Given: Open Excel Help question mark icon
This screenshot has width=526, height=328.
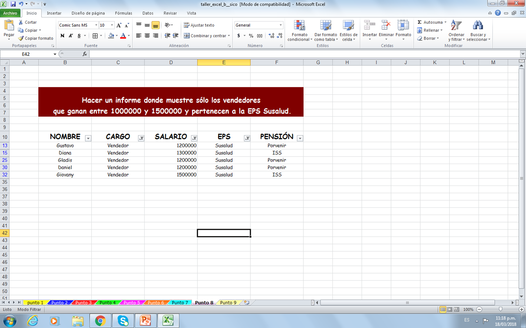Looking at the screenshot, I should (498, 13).
